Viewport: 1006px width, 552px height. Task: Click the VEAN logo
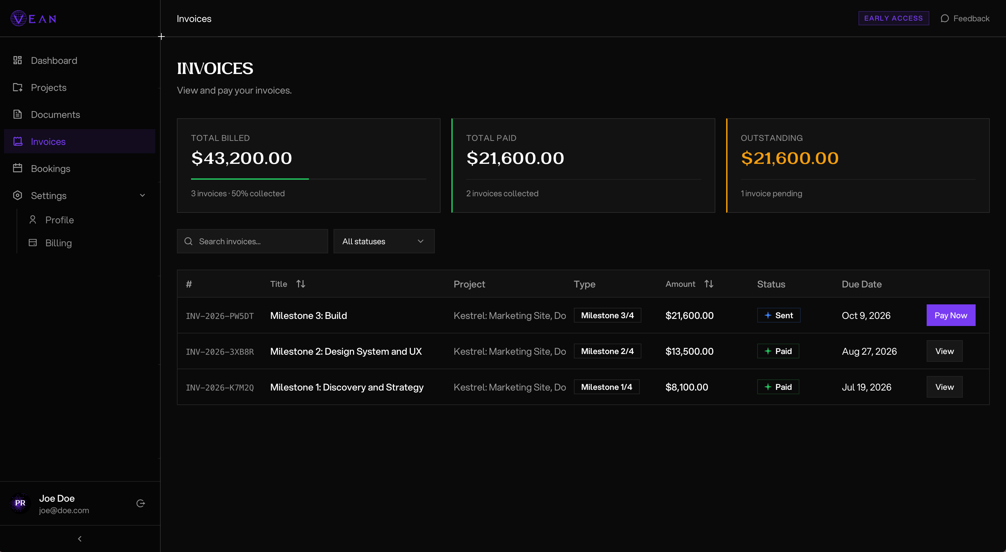[33, 18]
